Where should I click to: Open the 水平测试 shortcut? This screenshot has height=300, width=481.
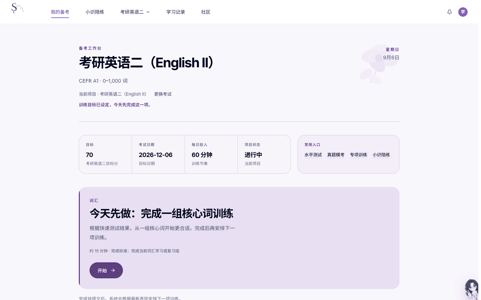(313, 155)
